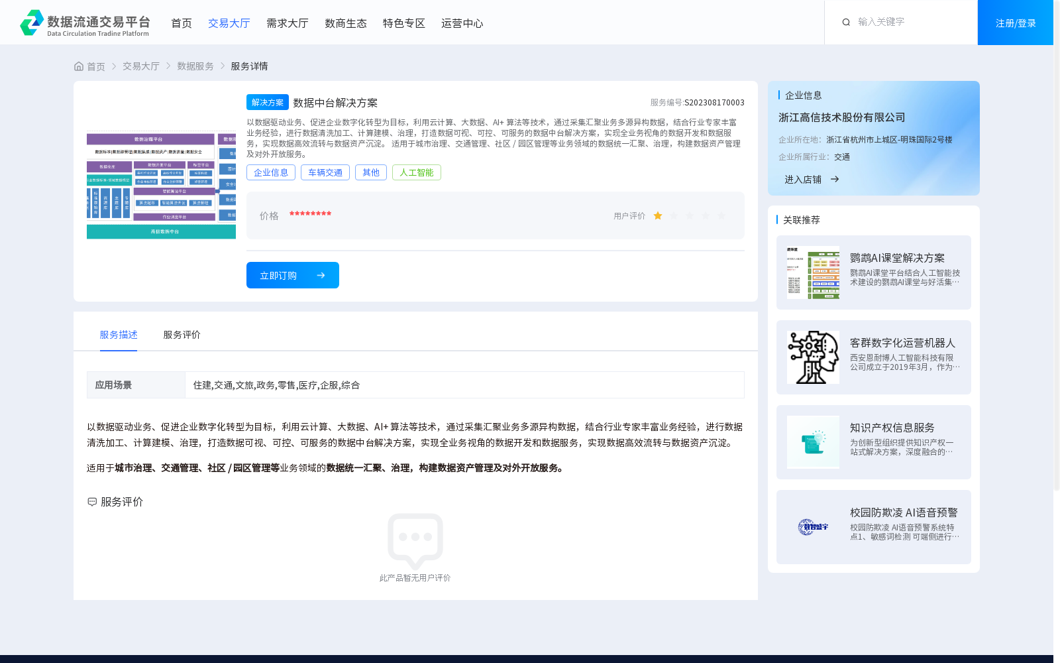Click the 住建,交通,文旅 scenario values cell
The height and width of the screenshot is (663, 1060).
point(464,385)
